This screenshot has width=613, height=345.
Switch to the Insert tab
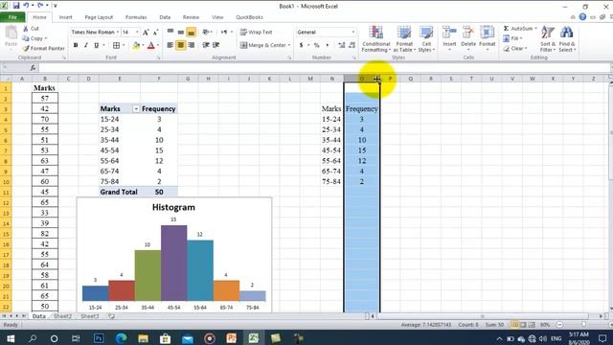point(65,17)
